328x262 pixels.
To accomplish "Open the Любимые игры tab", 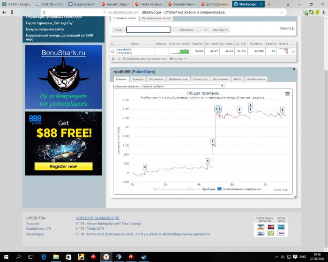I will pos(178,79).
